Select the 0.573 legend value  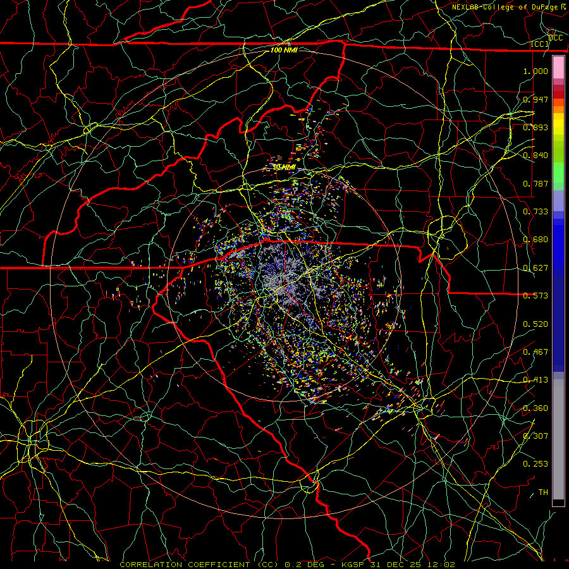click(535, 296)
